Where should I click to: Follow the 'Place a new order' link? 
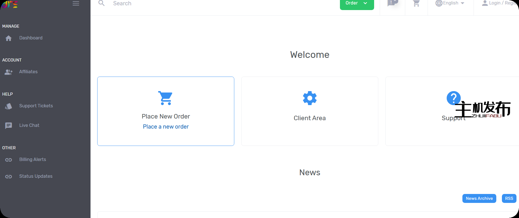[x=166, y=127]
